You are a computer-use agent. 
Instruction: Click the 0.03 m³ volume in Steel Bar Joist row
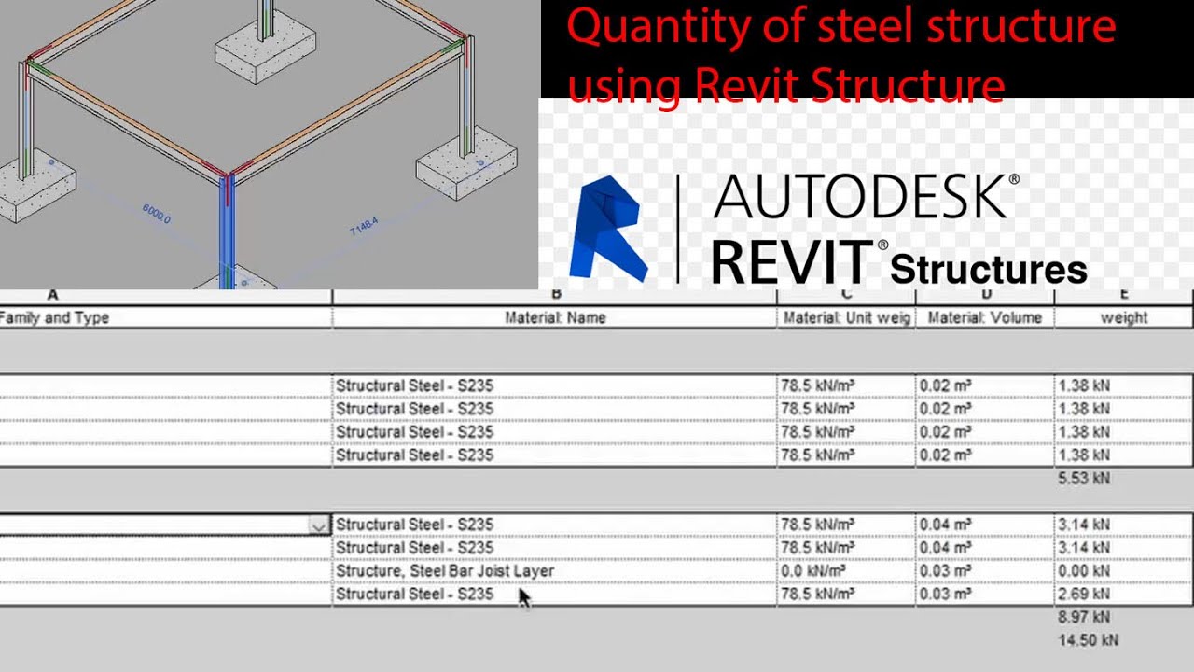(x=985, y=570)
